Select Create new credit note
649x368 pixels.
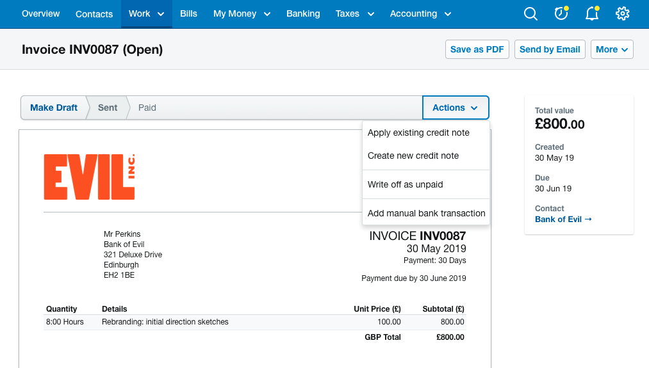413,156
